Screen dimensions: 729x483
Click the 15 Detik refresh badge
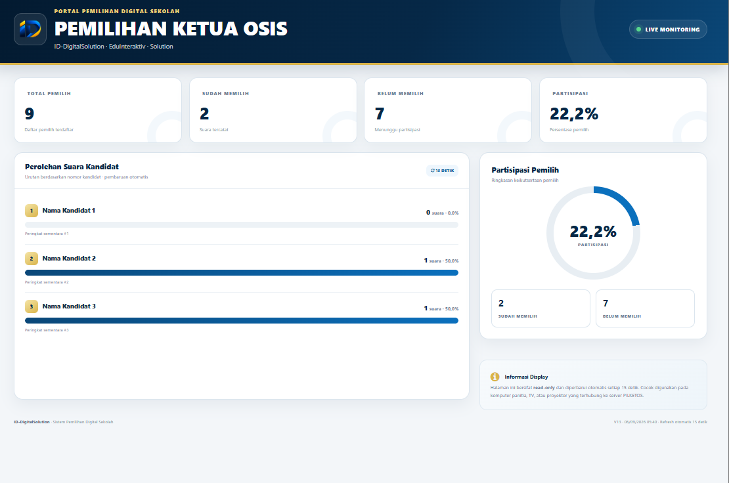click(x=442, y=171)
